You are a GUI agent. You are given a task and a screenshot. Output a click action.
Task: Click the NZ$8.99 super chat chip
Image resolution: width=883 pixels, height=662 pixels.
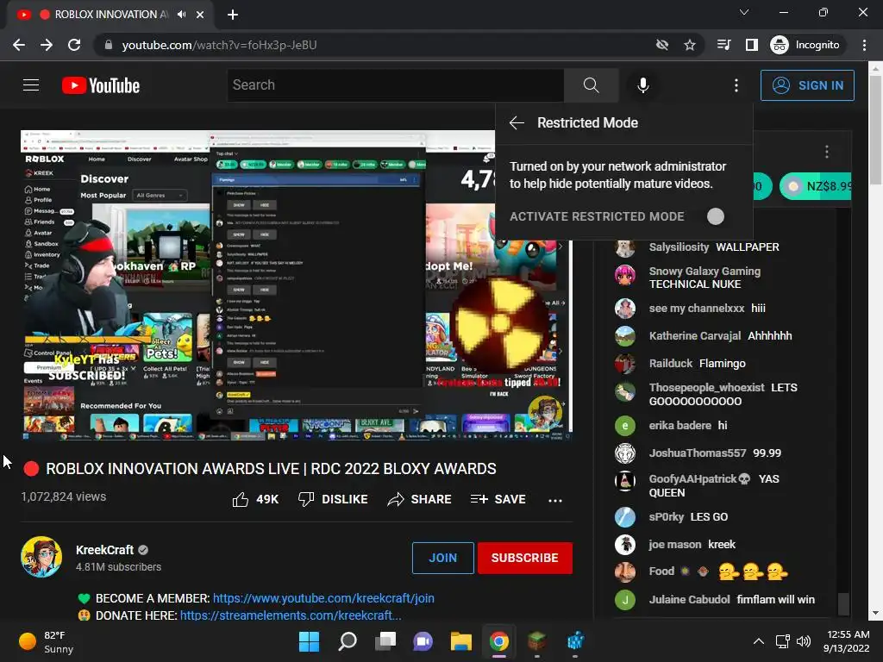point(815,186)
